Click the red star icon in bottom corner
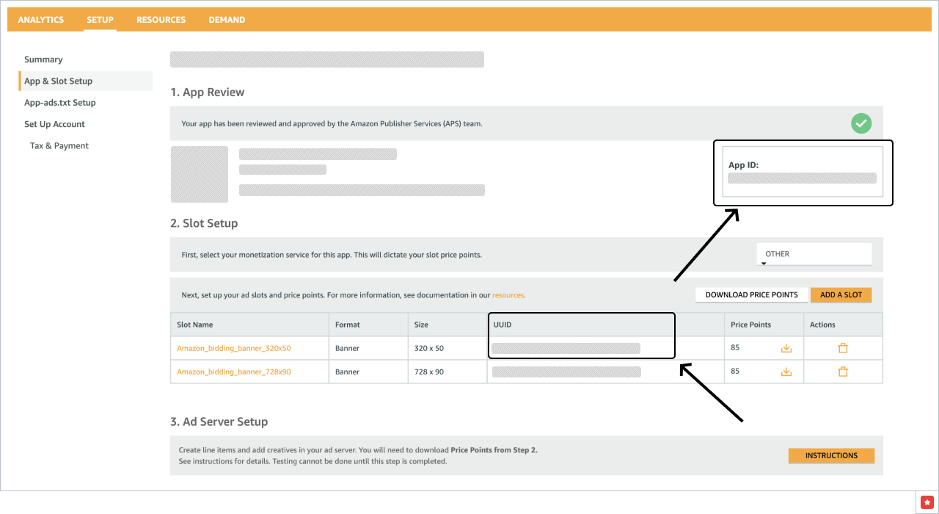This screenshot has width=939, height=514. 927,502
